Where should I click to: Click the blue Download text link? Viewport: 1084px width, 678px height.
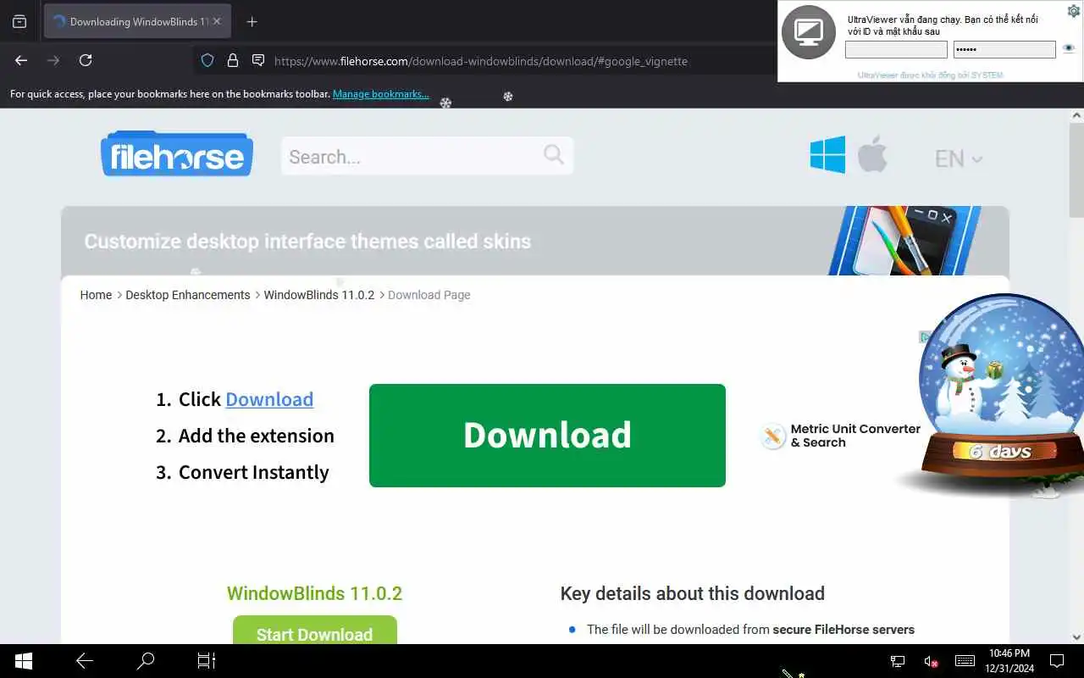tap(269, 399)
